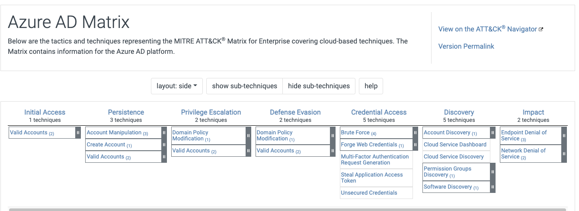This screenshot has width=579, height=211.
Task: Expand Permission Groups Discovery sub-techniques handle
Action: pyautogui.click(x=493, y=172)
